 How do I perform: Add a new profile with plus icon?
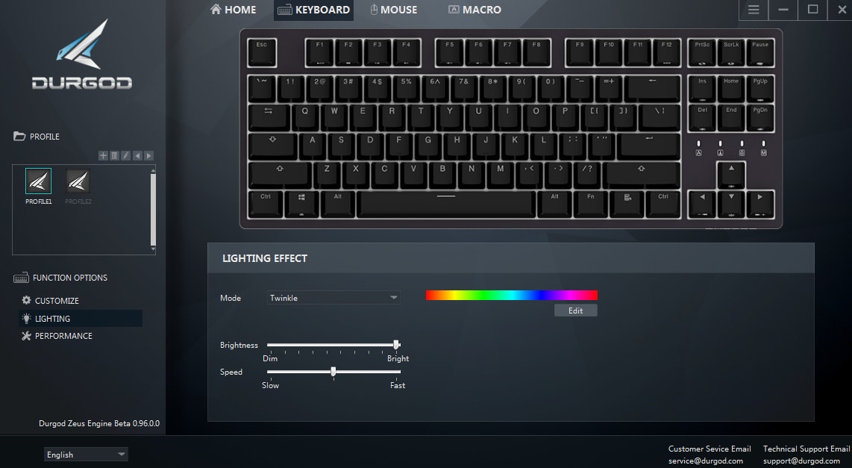pos(103,155)
